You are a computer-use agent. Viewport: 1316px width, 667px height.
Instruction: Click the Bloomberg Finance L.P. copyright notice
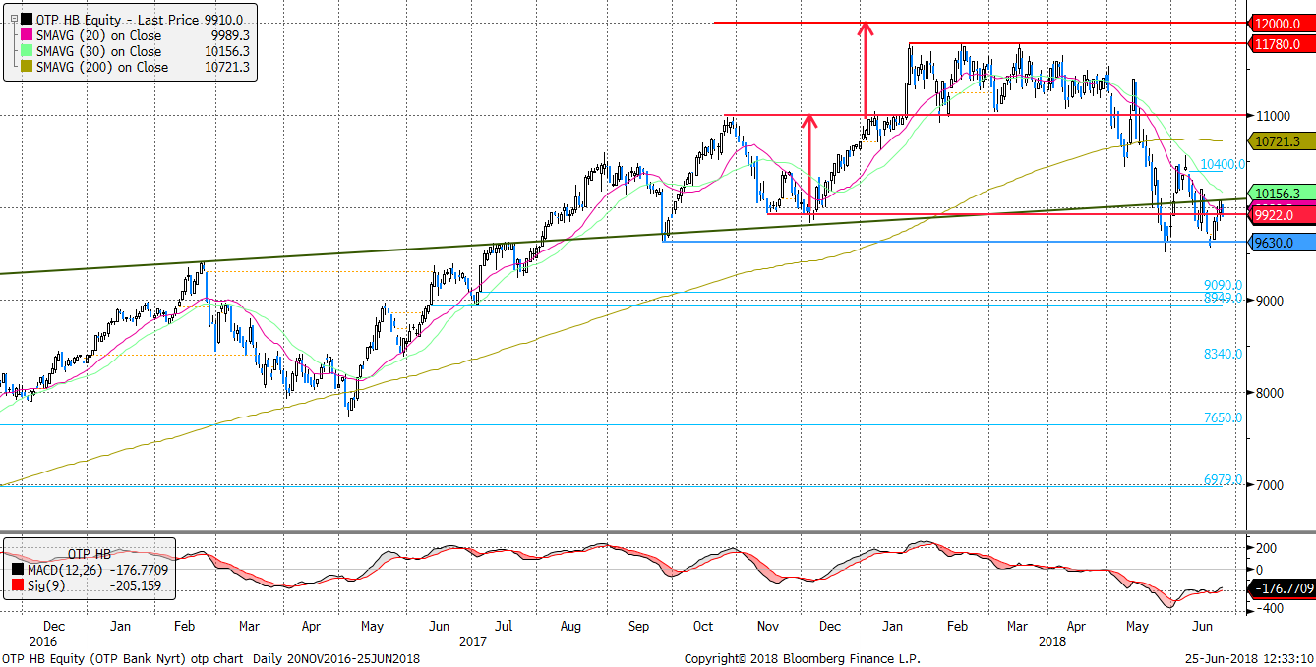click(x=802, y=658)
